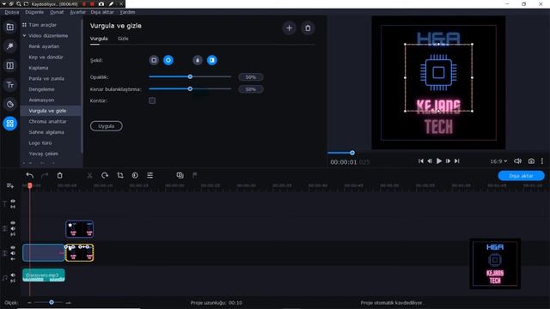Image resolution: width=550 pixels, height=309 pixels.
Task: Open color adjustments icon in timeline toolbar
Action: (135, 175)
